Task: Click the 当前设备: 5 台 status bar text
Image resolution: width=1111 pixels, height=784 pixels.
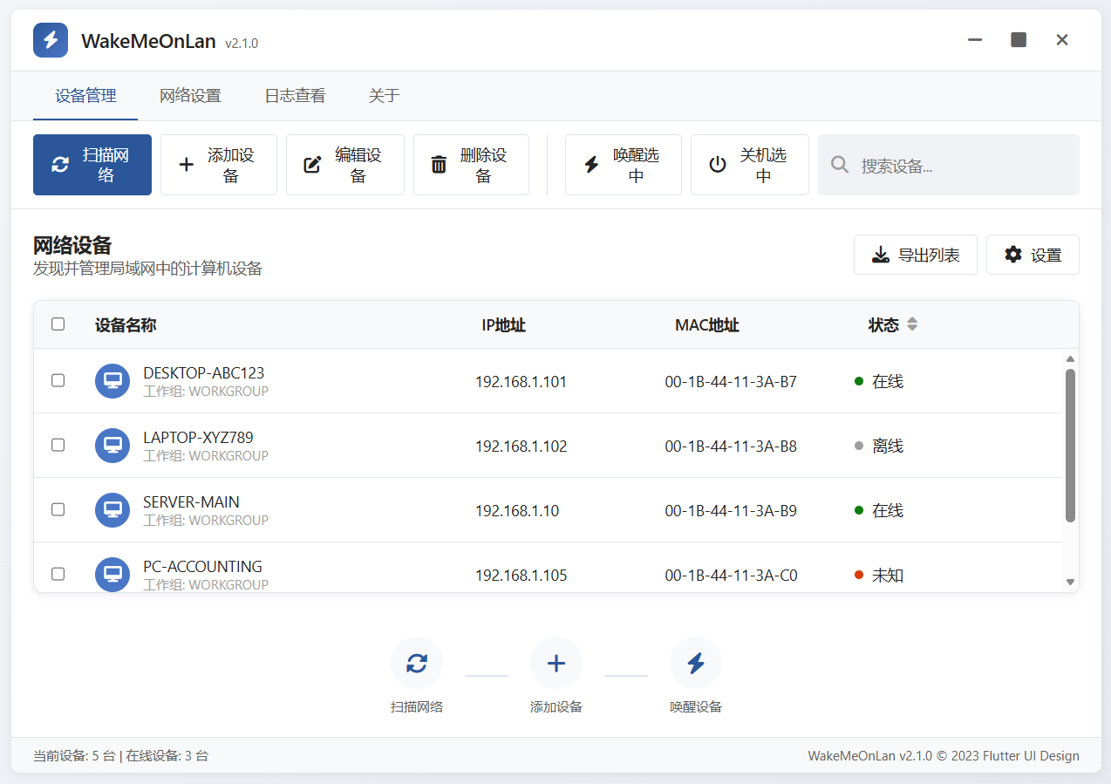Action: [74, 756]
